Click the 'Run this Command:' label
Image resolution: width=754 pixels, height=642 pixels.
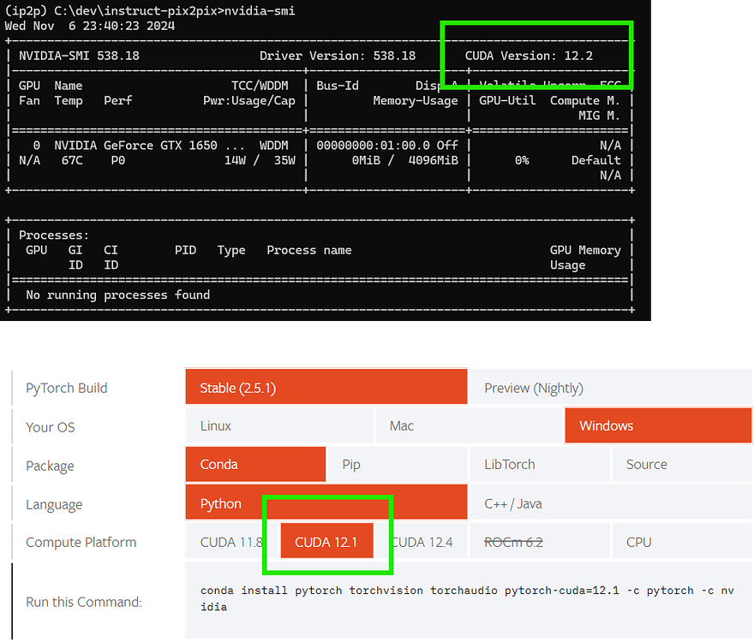(x=84, y=602)
